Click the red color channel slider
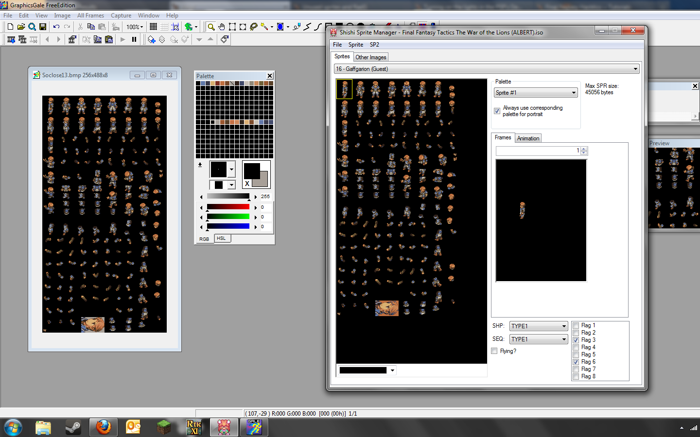The height and width of the screenshot is (437, 700). pos(228,207)
